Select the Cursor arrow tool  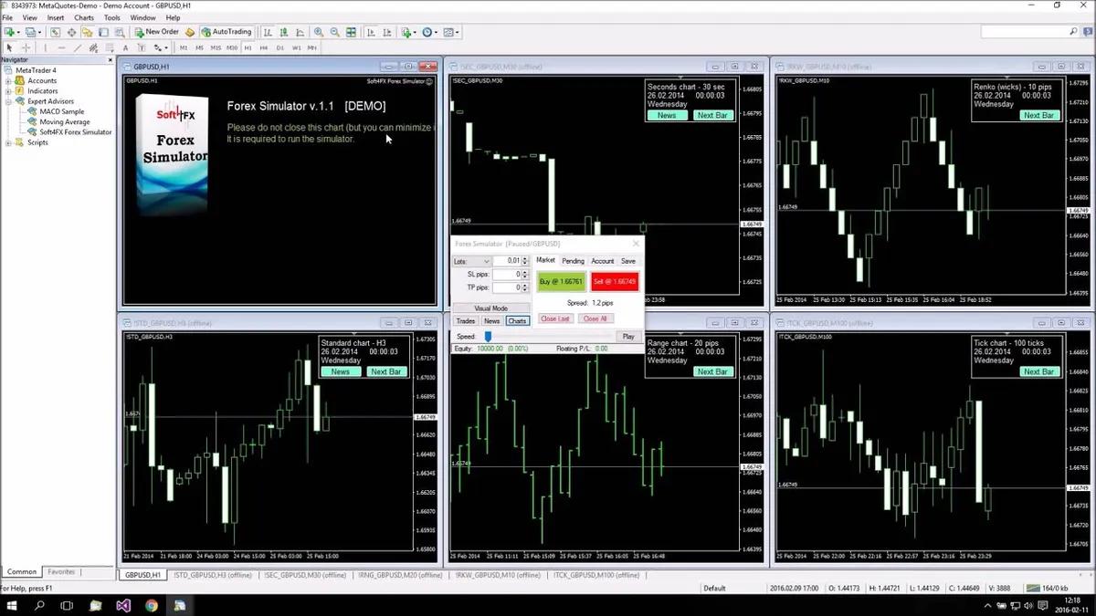click(10, 47)
